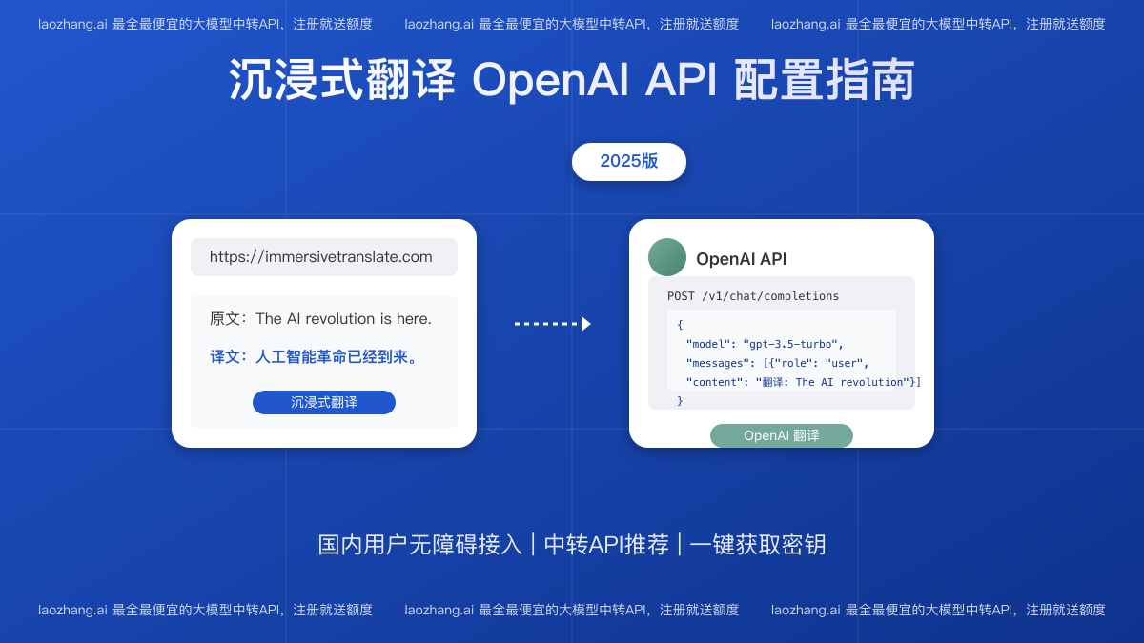Click the subtitle 国内用户无障碍接入 line

(x=572, y=545)
